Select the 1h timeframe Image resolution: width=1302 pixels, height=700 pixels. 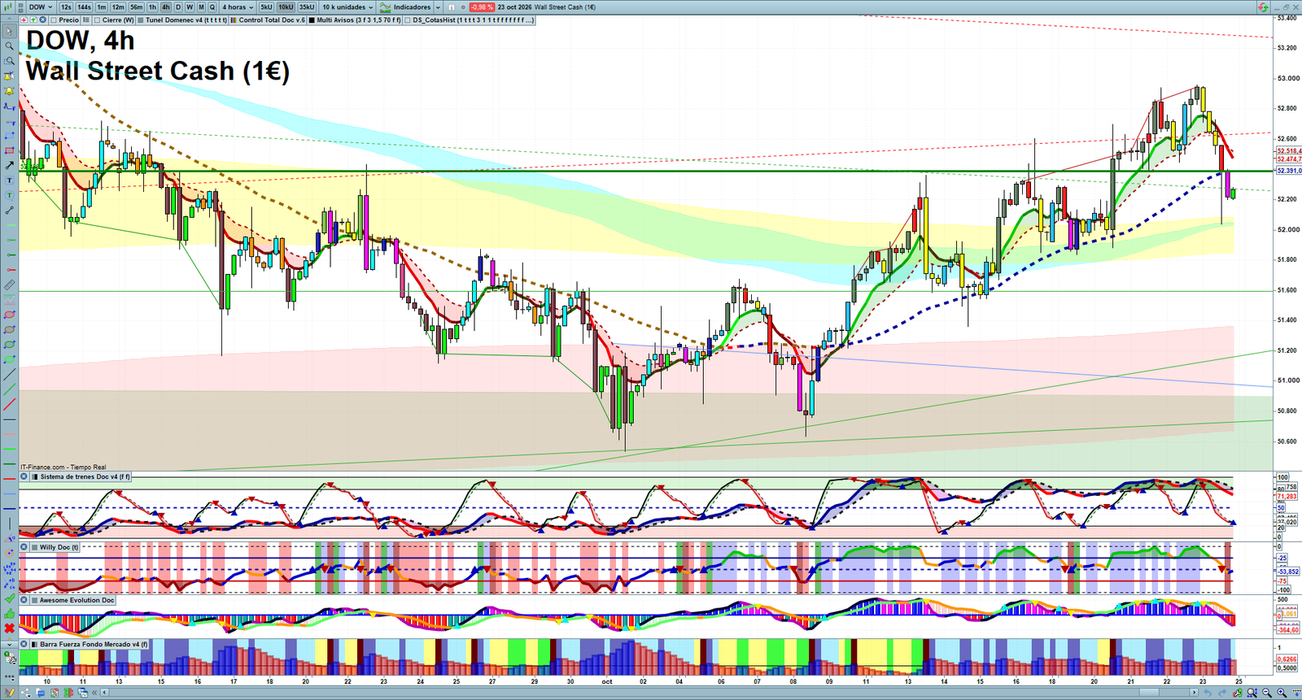click(152, 7)
